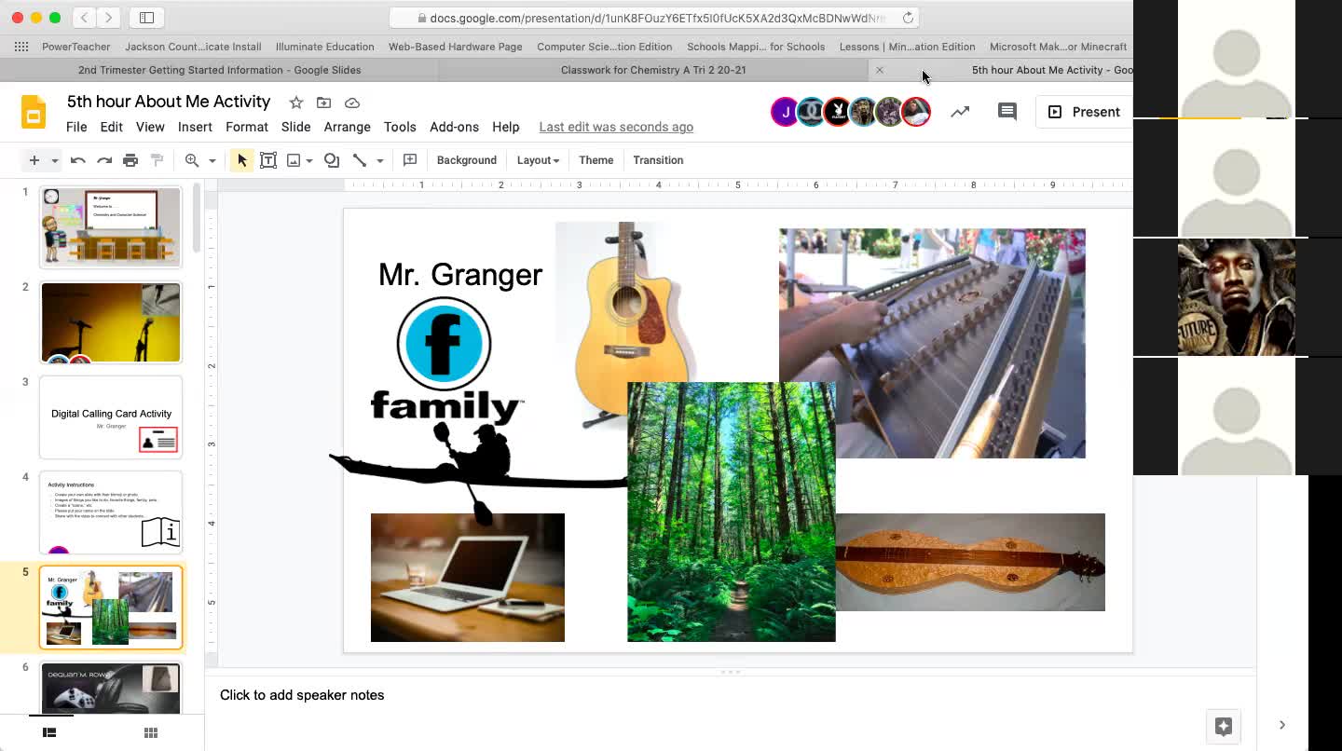Open the Insert menu
This screenshot has height=751, width=1342.
point(195,127)
